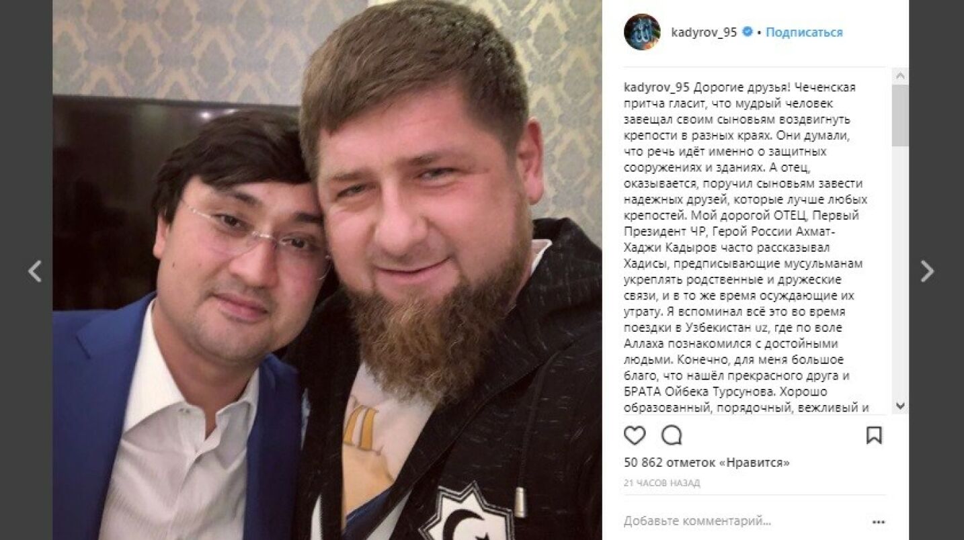Like the post with the heart icon

pyautogui.click(x=635, y=436)
